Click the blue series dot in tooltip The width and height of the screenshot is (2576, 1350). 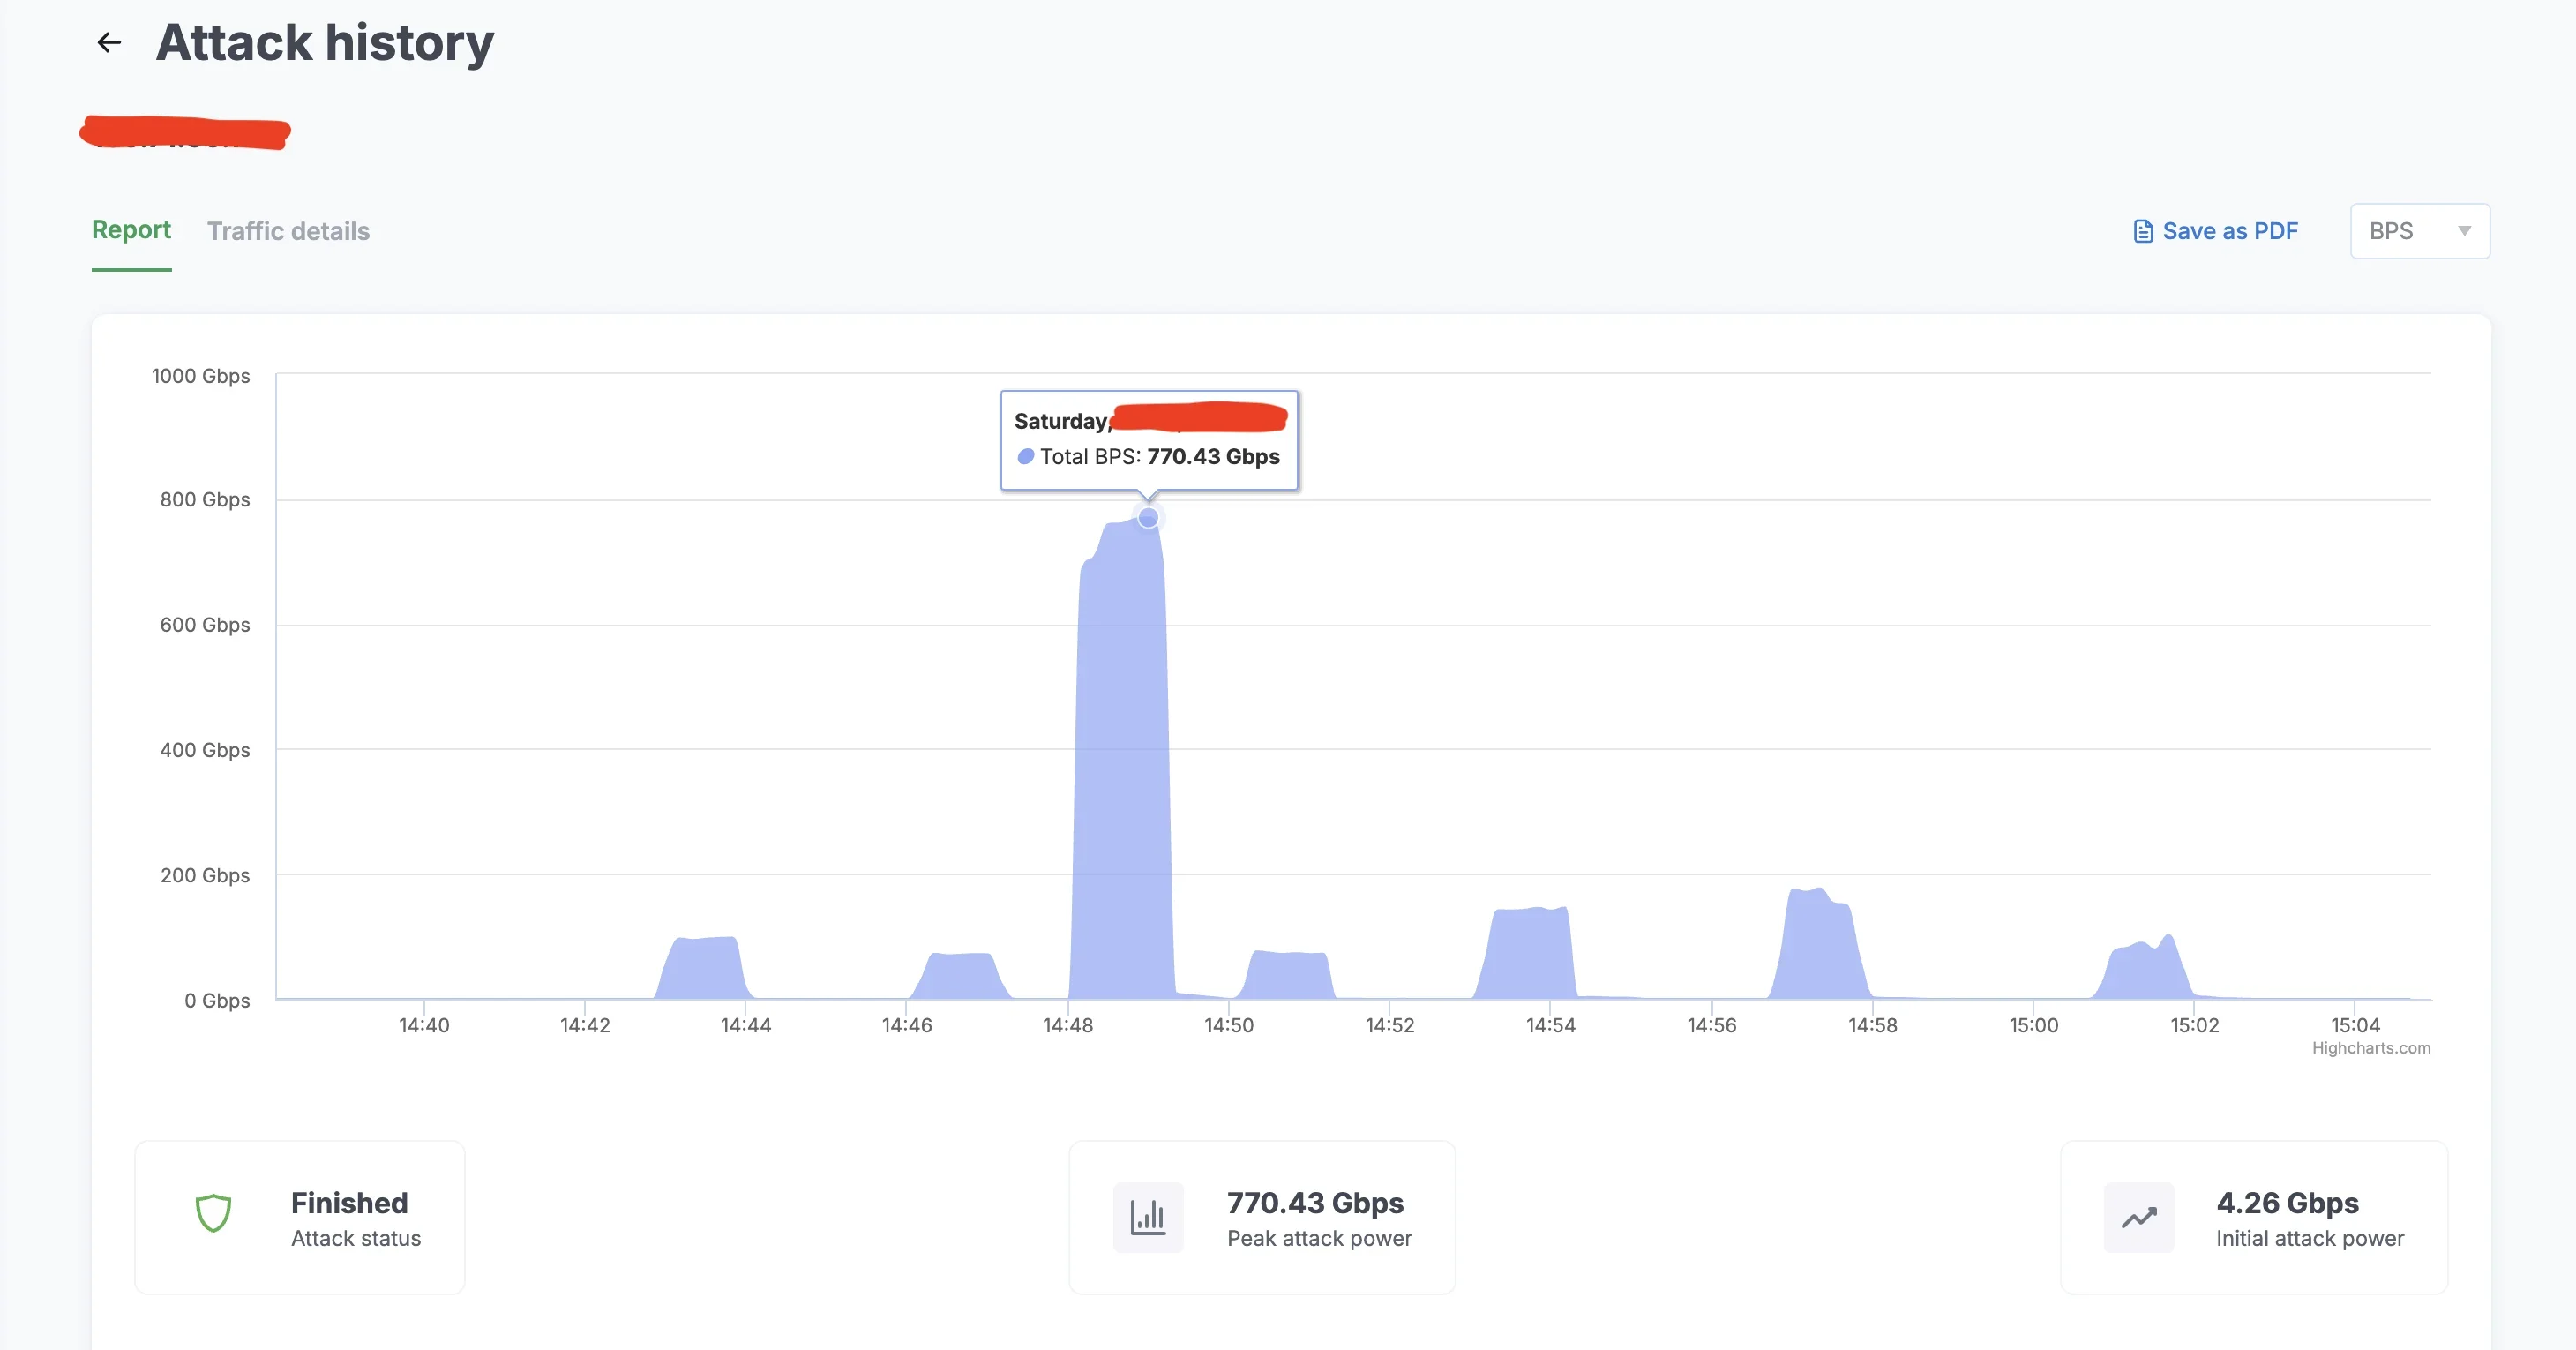pos(1025,457)
